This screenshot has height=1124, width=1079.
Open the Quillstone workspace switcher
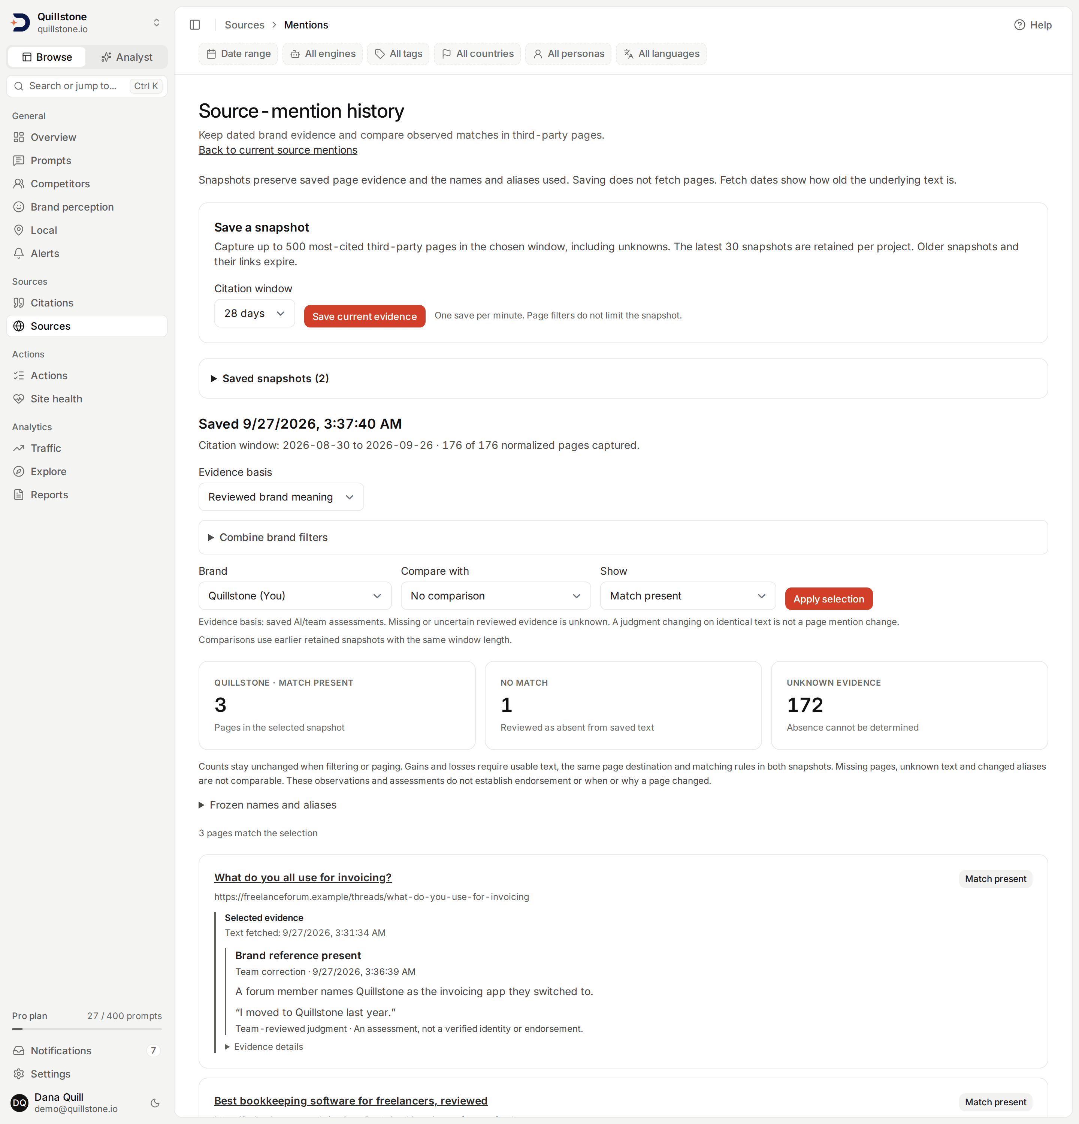click(x=87, y=22)
